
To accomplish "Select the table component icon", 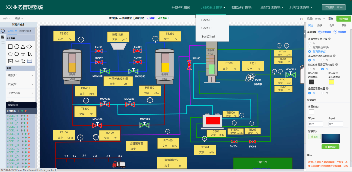I will coord(29,61).
